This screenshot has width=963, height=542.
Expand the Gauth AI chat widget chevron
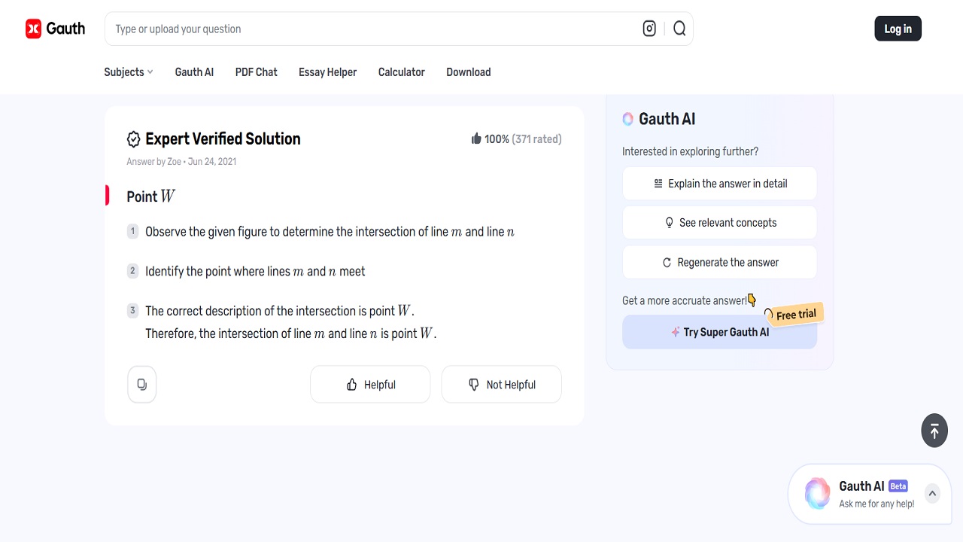932,494
